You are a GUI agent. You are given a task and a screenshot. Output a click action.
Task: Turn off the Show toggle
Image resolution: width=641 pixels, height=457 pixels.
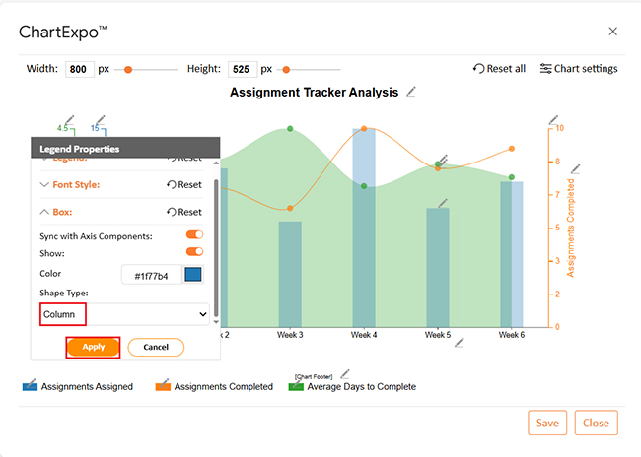coord(194,251)
